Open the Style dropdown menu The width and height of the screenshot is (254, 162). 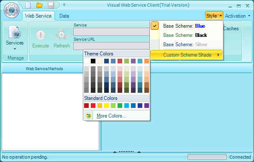[214, 16]
